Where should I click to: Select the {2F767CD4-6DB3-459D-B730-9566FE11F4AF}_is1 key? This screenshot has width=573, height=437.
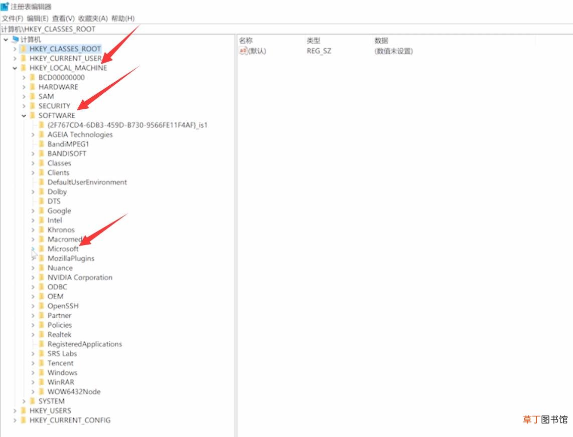click(127, 125)
